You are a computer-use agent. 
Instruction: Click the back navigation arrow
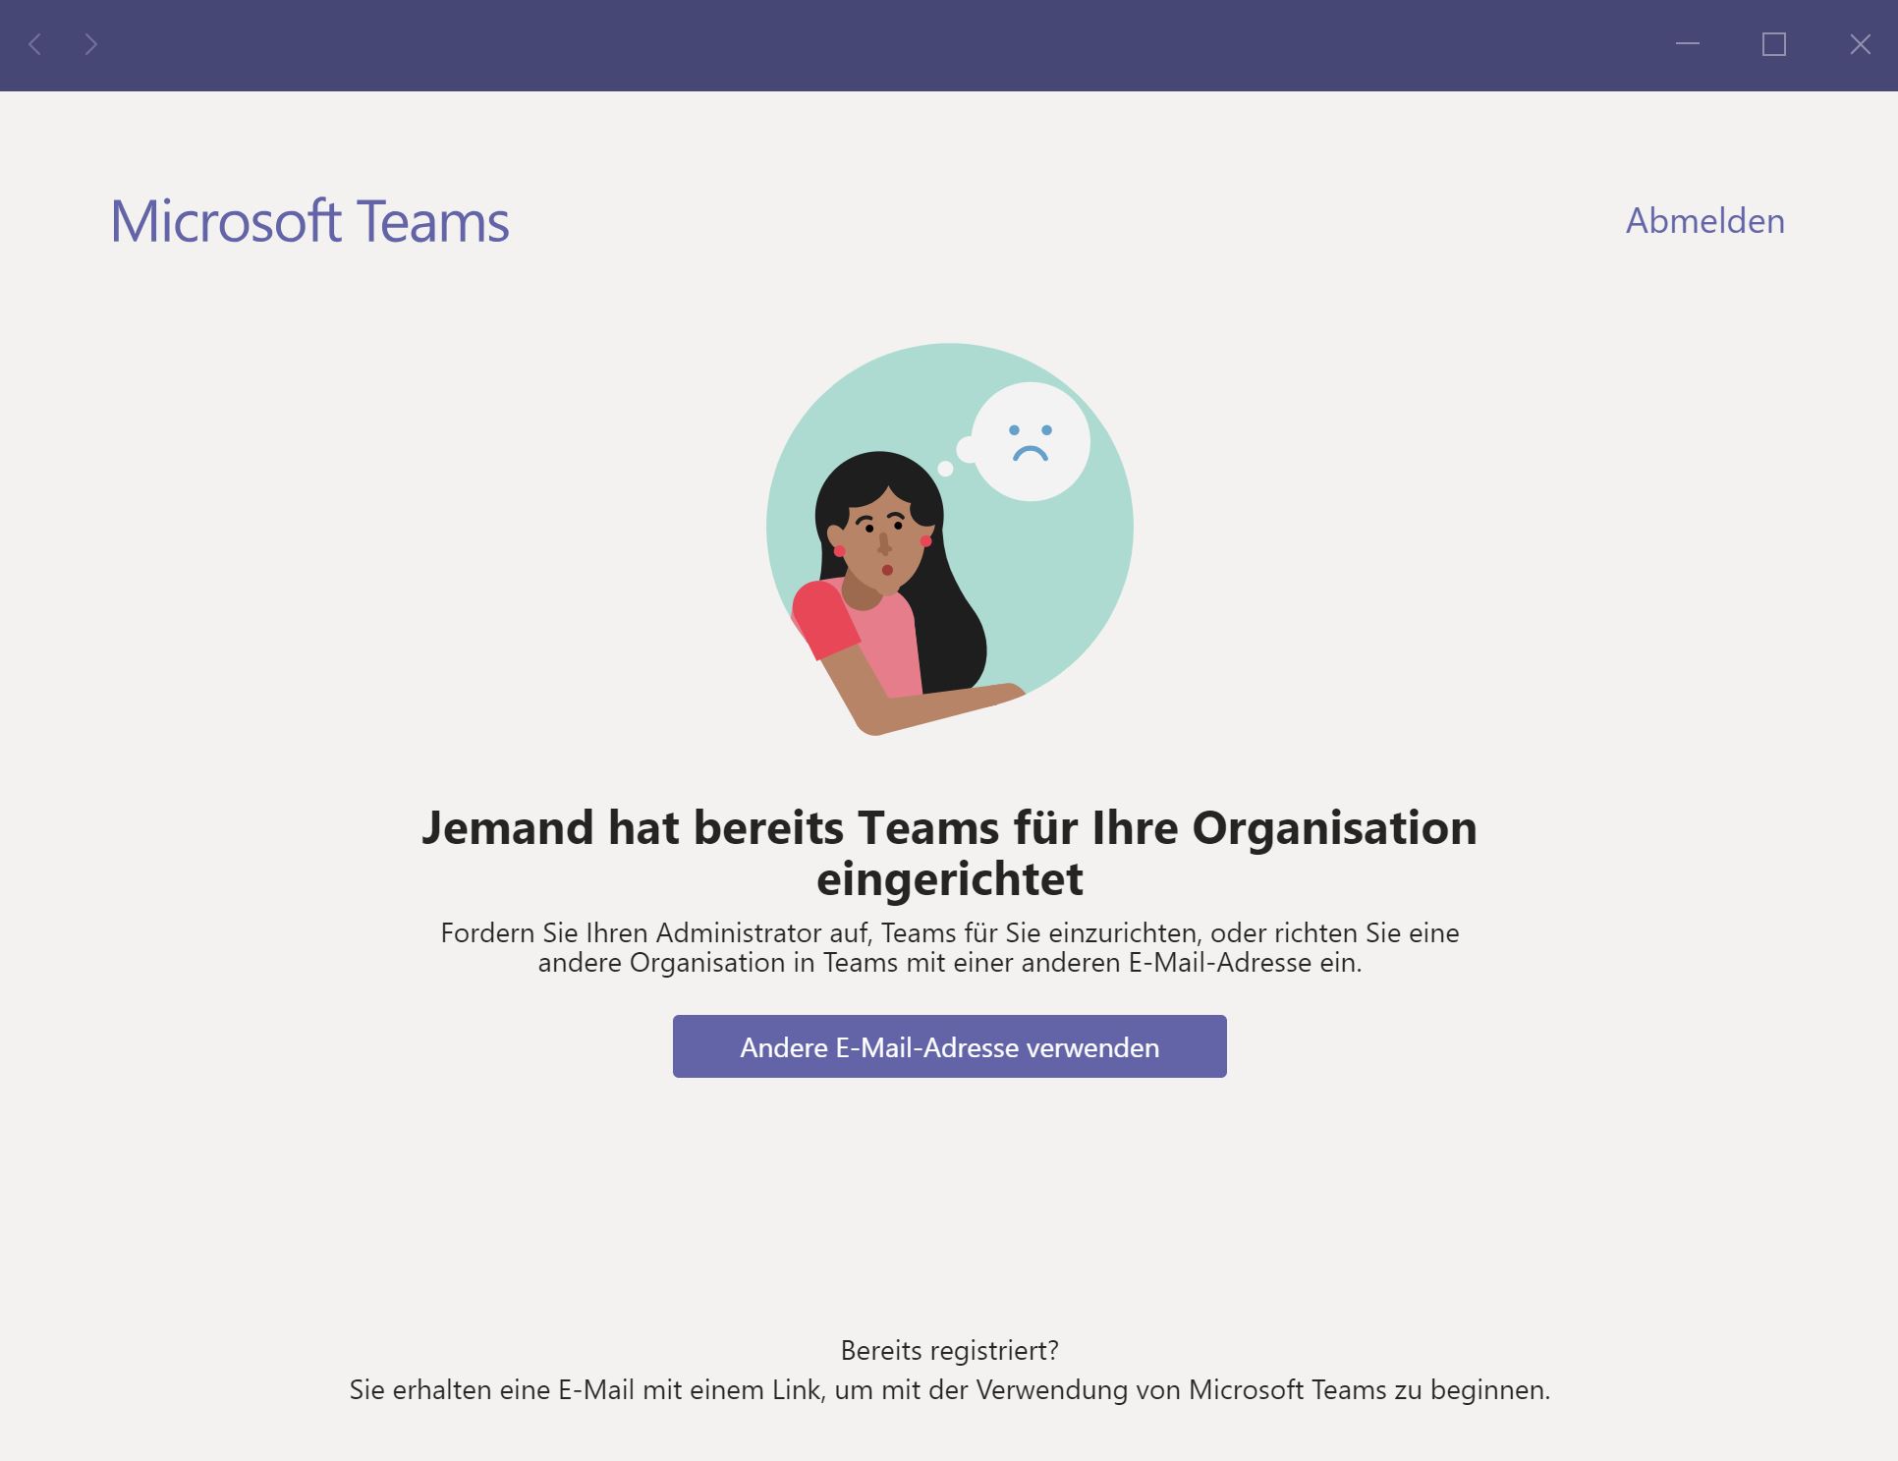tap(35, 44)
